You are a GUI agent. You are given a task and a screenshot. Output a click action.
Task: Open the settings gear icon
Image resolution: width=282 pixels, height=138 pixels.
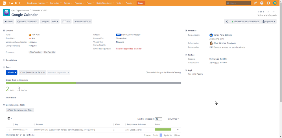click(268, 3)
